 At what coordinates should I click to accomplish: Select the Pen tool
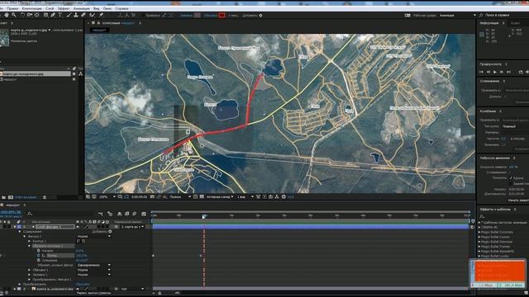pyautogui.click(x=53, y=15)
